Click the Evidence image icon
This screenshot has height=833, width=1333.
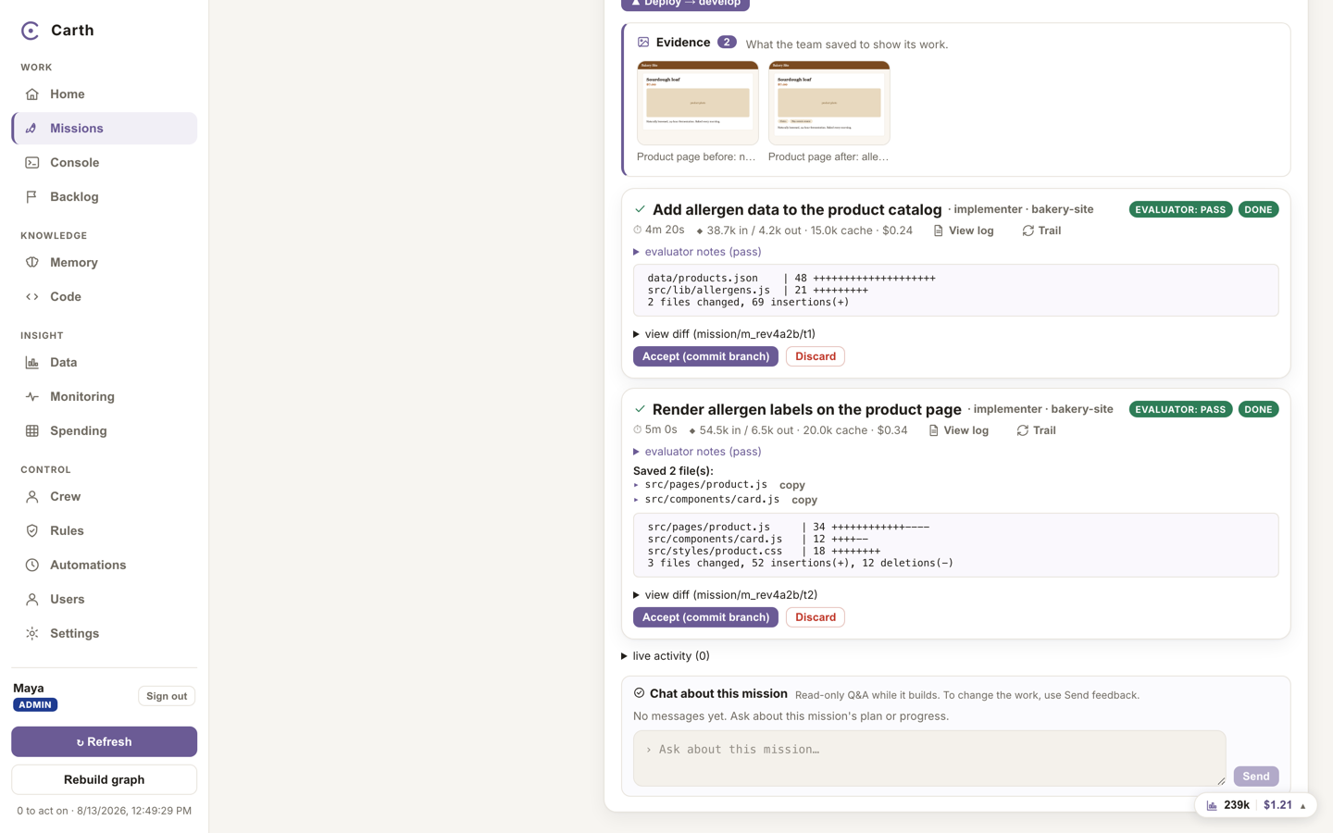point(643,43)
